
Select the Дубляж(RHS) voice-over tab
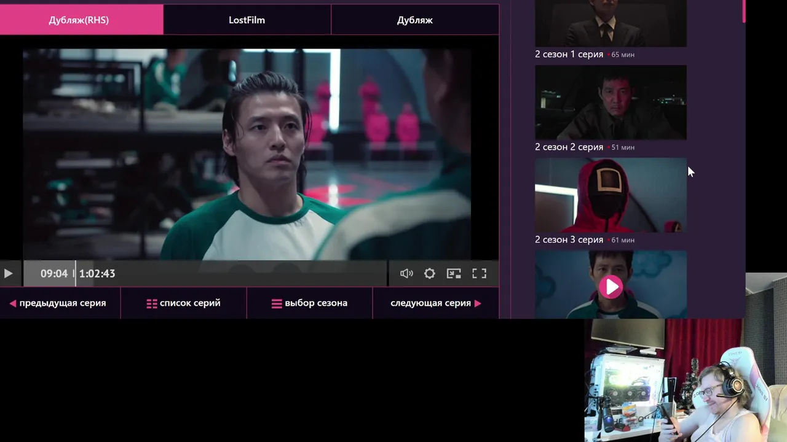pyautogui.click(x=81, y=20)
